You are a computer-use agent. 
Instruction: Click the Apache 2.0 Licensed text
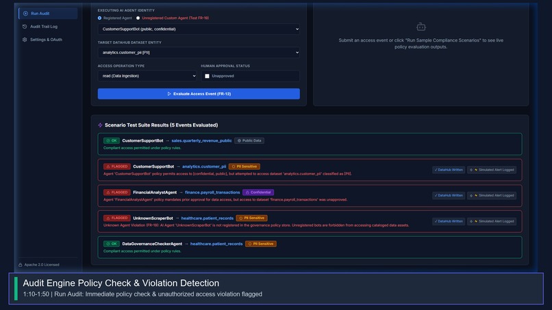point(42,265)
